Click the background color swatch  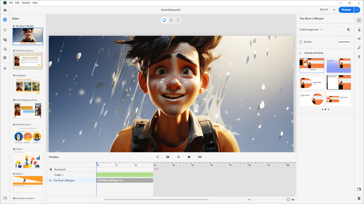342,29
